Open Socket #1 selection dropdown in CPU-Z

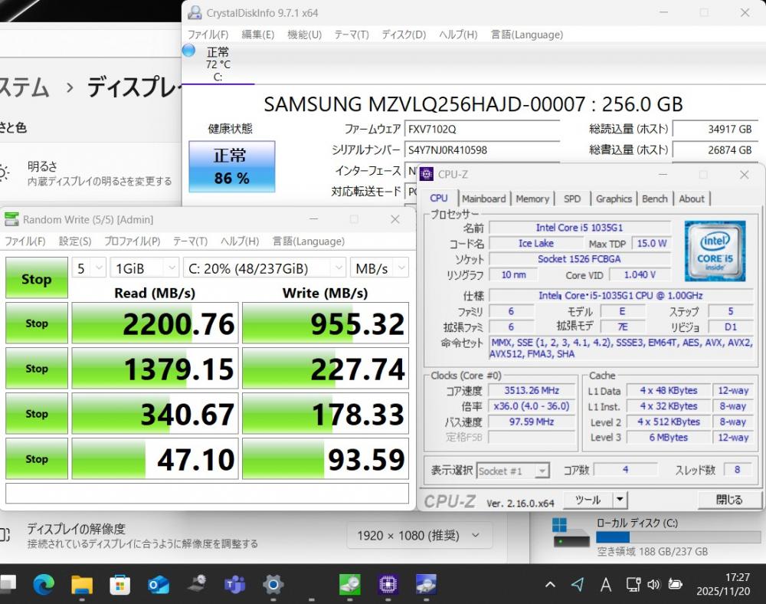click(x=512, y=471)
